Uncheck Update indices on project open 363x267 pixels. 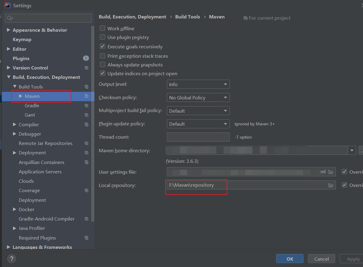[103, 74]
